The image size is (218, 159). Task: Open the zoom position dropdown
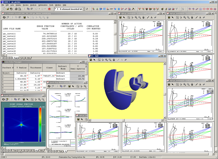pyautogui.click(x=84, y=9)
